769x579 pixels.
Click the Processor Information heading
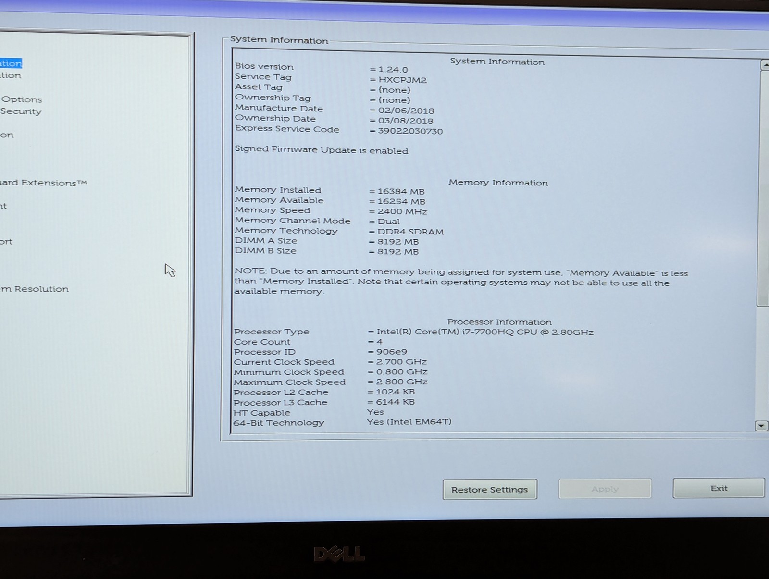point(499,322)
